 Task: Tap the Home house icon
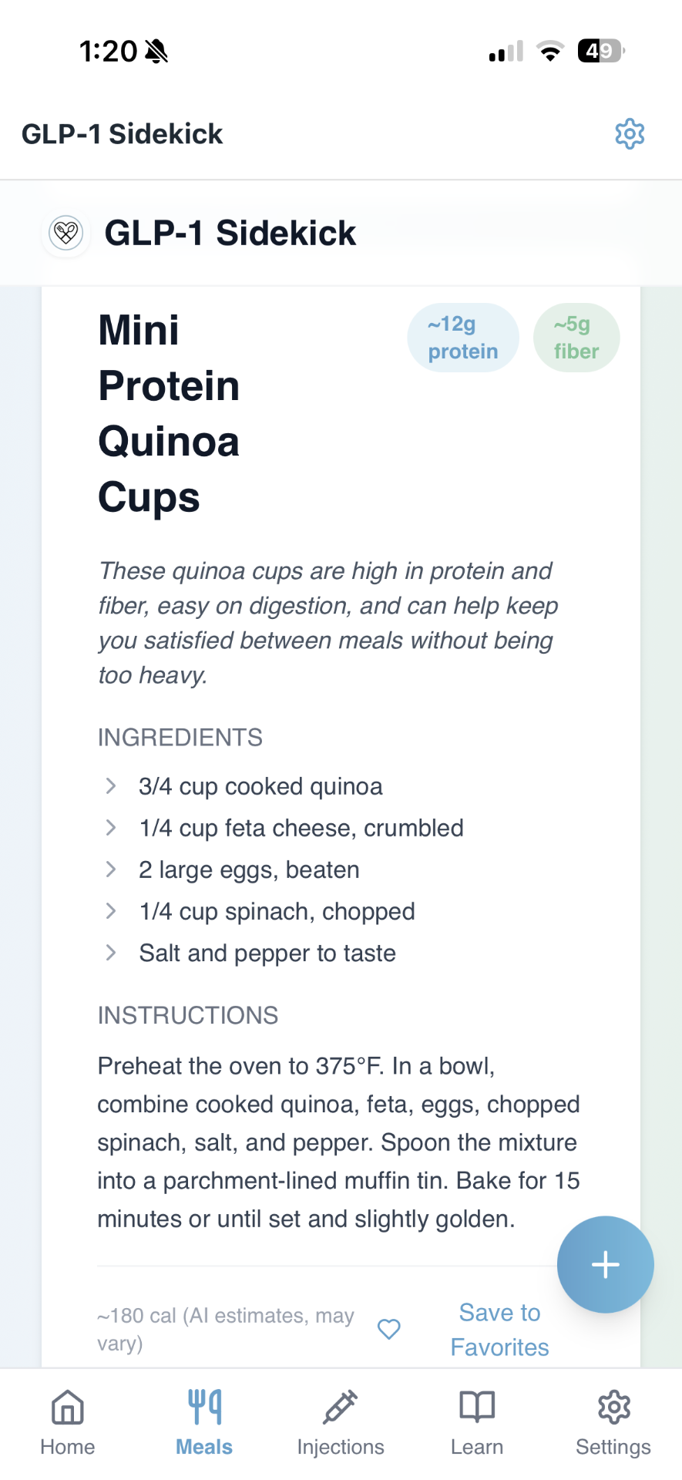tap(68, 1408)
